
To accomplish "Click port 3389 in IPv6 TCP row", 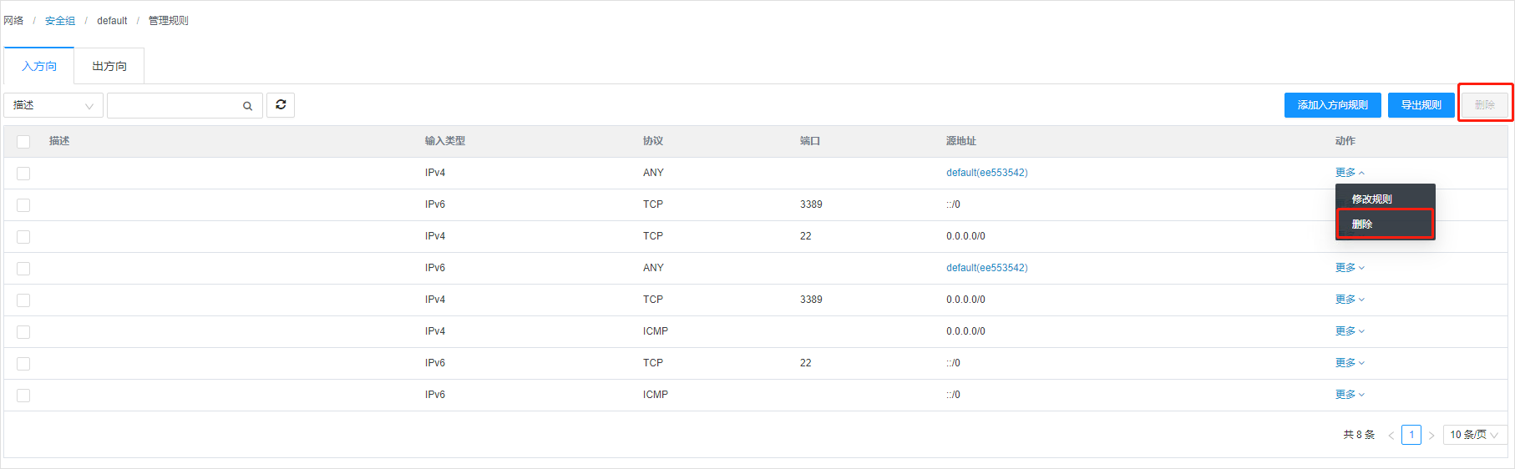I will [811, 204].
